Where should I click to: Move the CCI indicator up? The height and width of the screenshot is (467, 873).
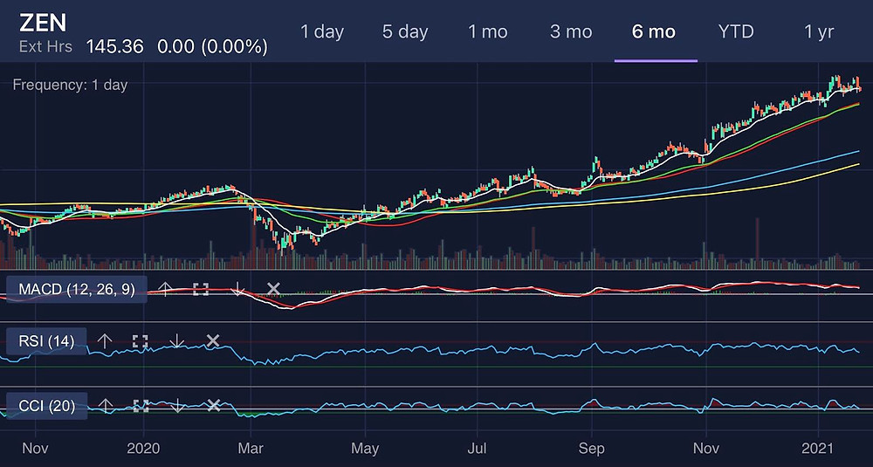tap(106, 405)
